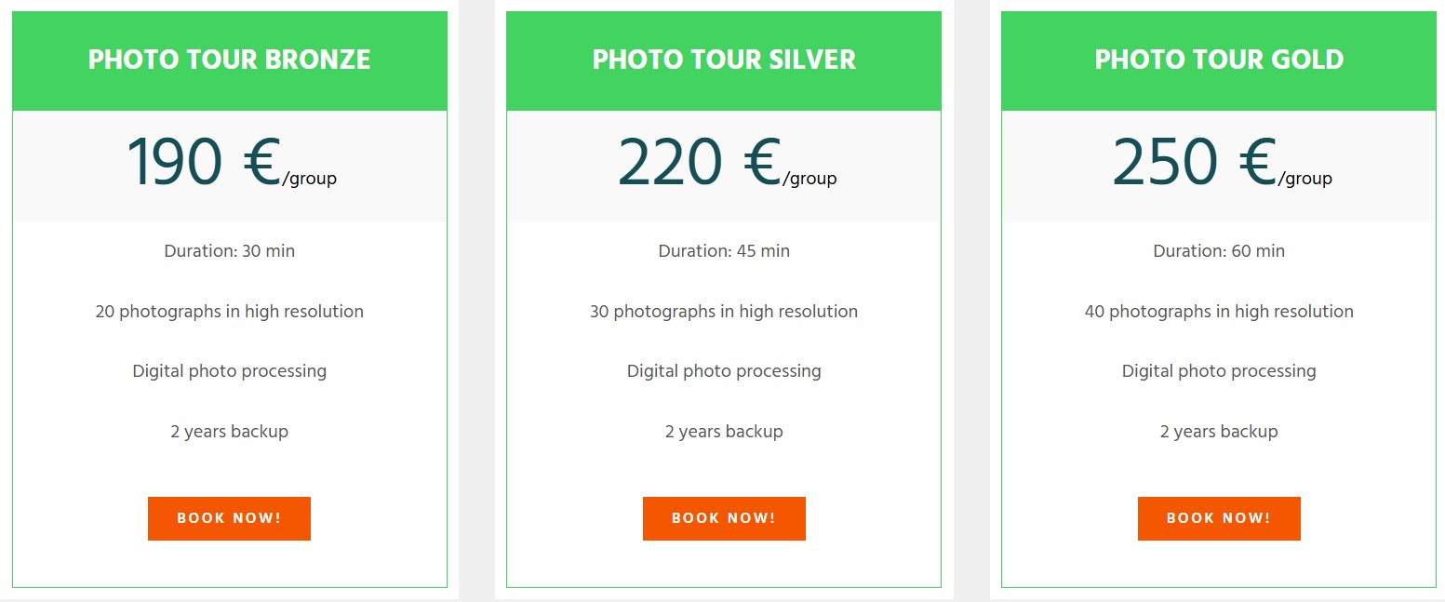This screenshot has height=602, width=1445.
Task: Click Book Now in the Bronze card
Action: click(229, 518)
